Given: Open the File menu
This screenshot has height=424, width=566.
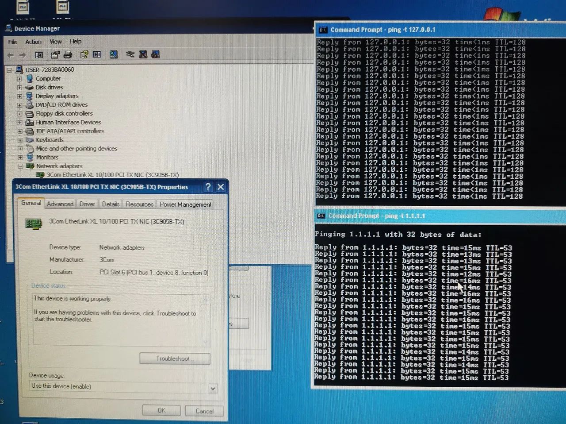Looking at the screenshot, I should click(12, 42).
